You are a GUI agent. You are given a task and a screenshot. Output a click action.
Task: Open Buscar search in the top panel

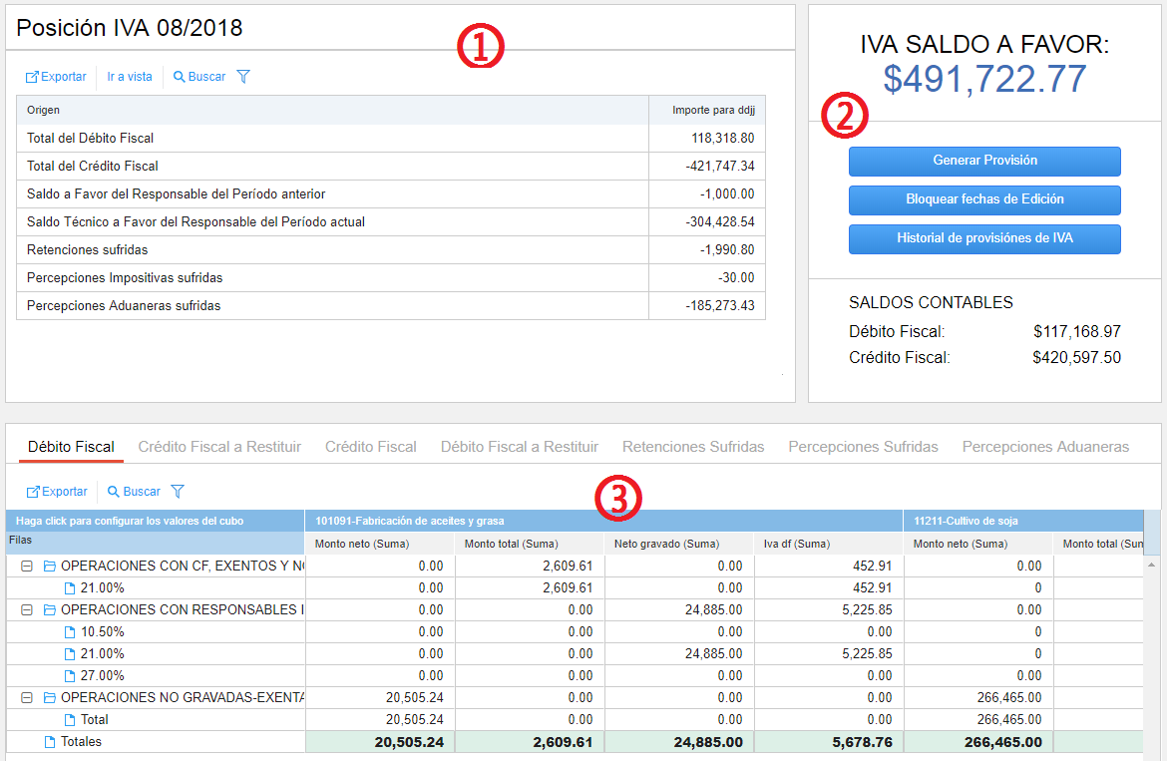point(198,77)
